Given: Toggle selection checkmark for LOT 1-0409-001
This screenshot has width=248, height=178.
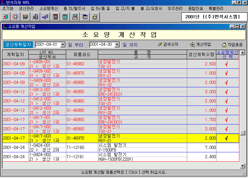Looking at the screenshot, I should pyautogui.click(x=227, y=64).
